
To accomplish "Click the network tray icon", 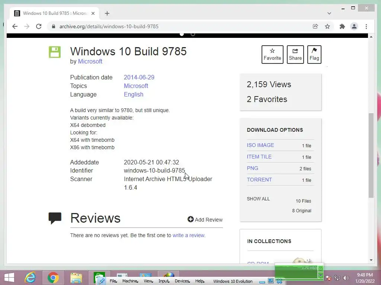I will point(337,278).
